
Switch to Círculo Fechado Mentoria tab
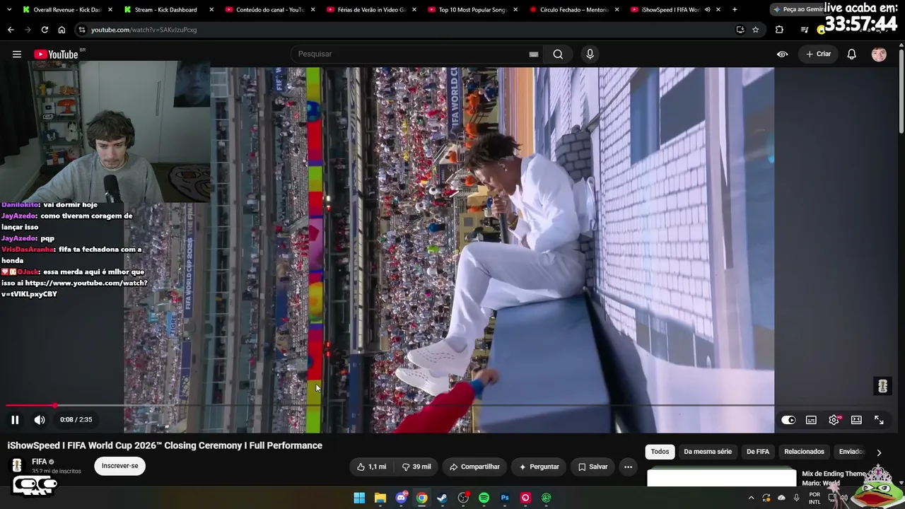tap(574, 10)
